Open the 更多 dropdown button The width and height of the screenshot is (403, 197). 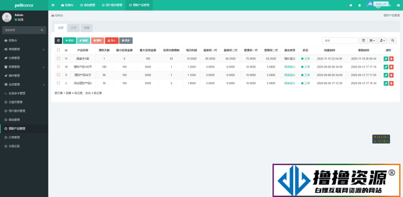click(126, 40)
